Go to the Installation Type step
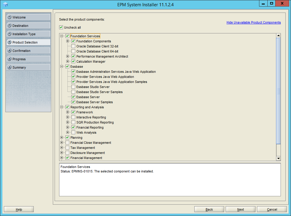This screenshot has height=216, width=291. 28,34
